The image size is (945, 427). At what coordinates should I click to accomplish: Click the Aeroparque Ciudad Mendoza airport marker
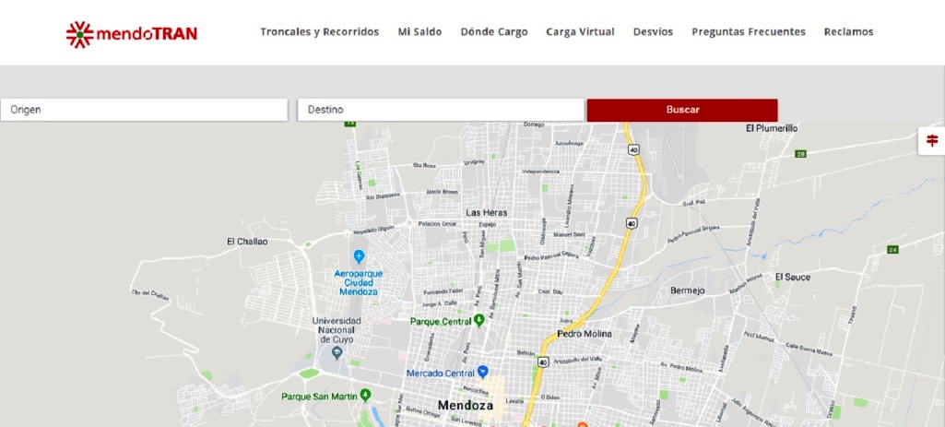coord(360,257)
